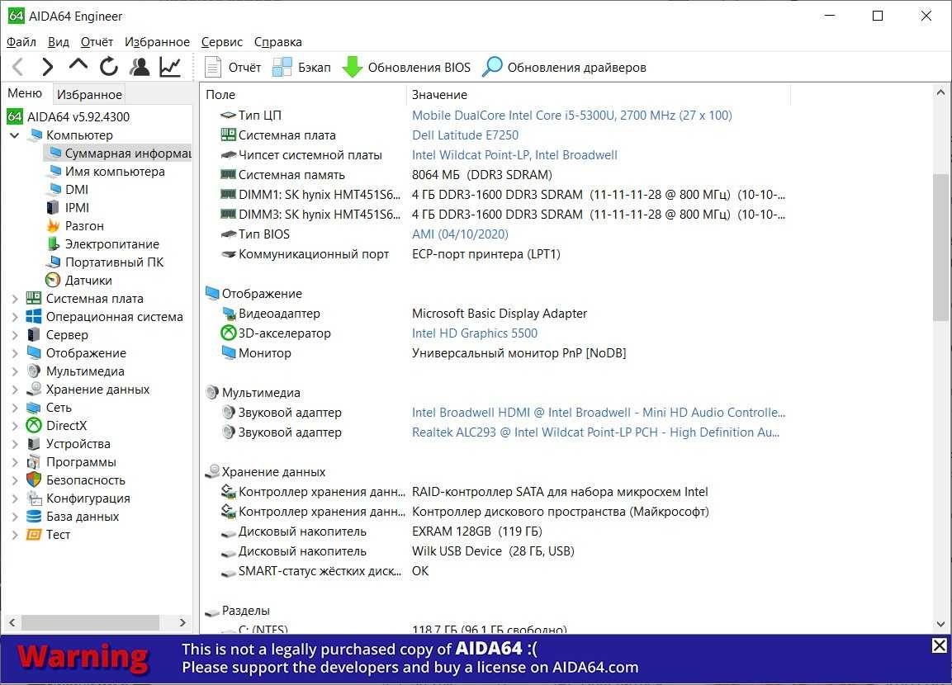This screenshot has width=952, height=685.
Task: Click the CPU icon beside Тип ЦП
Action: pos(228,116)
